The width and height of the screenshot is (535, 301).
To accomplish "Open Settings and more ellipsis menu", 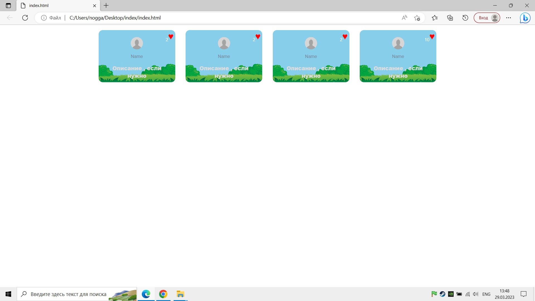I will (509, 18).
